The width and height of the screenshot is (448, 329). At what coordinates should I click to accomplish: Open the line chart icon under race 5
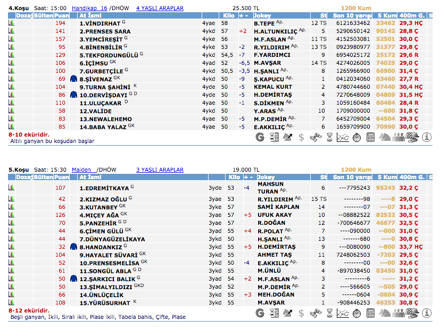tap(343, 313)
